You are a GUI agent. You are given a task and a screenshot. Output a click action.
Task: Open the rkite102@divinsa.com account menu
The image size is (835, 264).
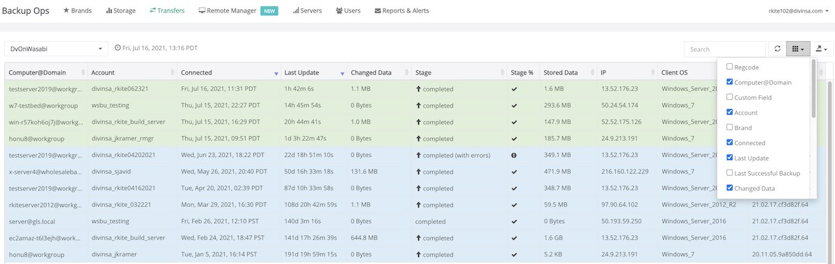coord(799,11)
